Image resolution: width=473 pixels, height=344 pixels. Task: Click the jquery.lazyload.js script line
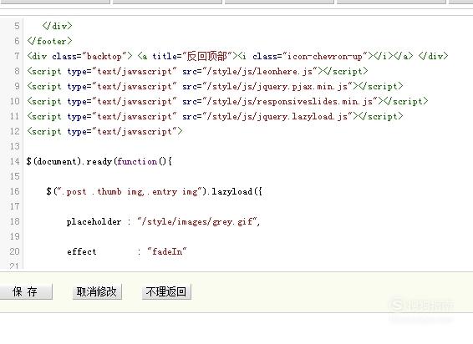point(215,116)
